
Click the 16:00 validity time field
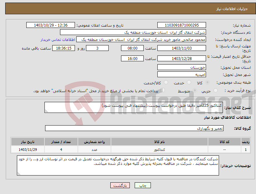pos(132,58)
